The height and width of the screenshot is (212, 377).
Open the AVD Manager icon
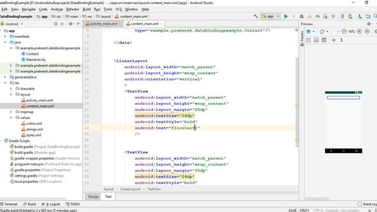click(x=350, y=16)
